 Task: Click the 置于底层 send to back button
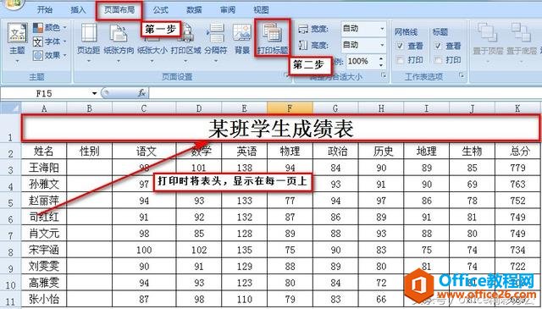pos(522,42)
